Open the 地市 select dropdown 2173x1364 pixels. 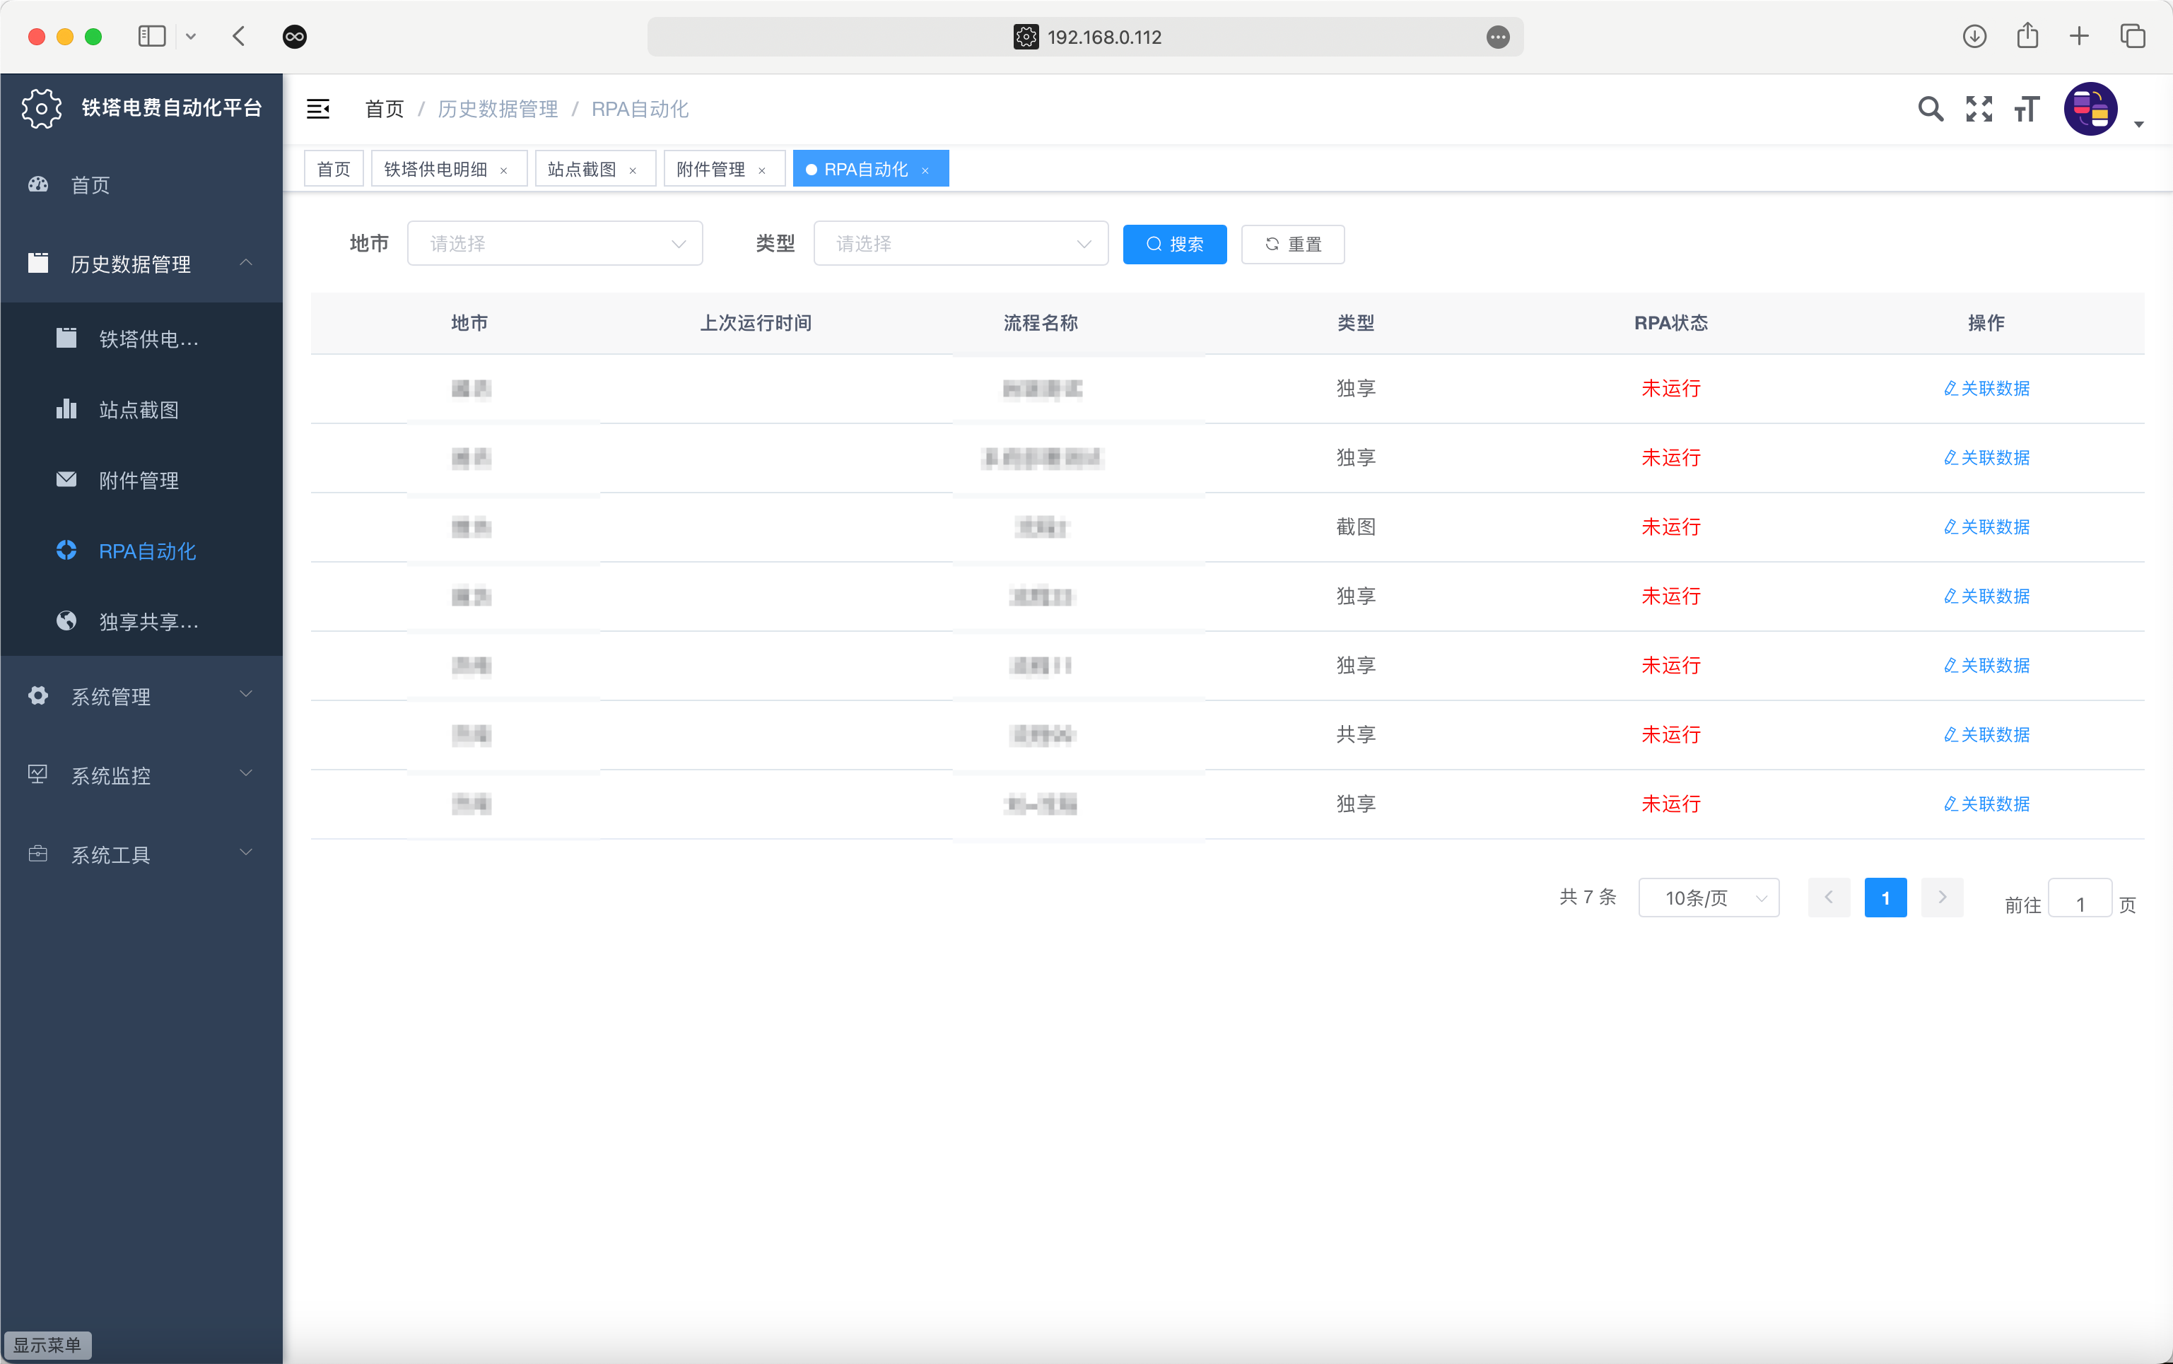[553, 244]
